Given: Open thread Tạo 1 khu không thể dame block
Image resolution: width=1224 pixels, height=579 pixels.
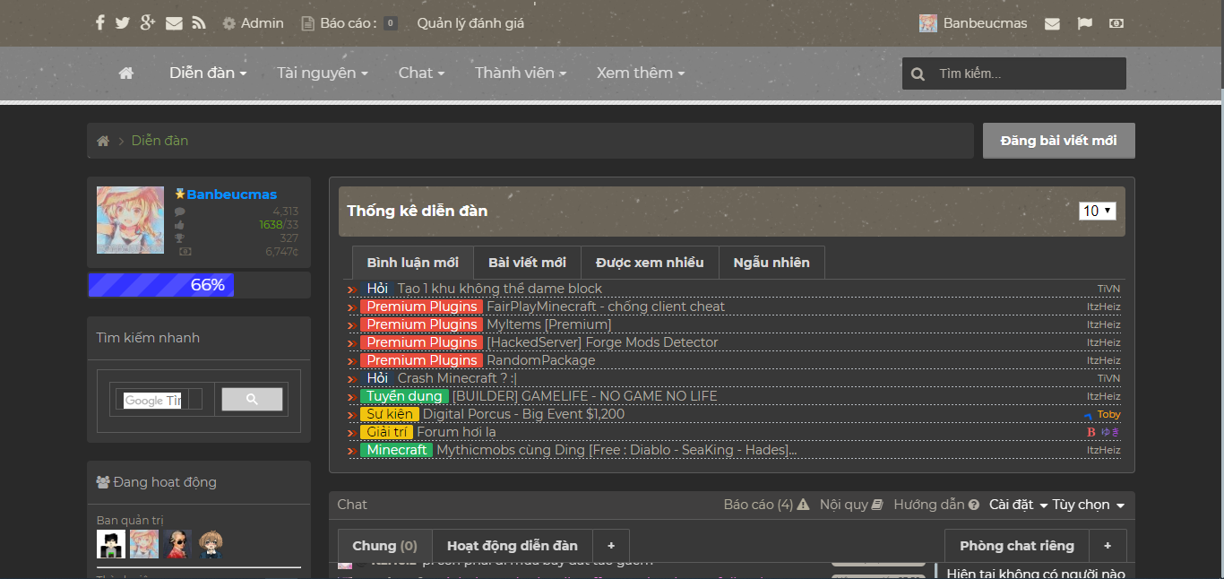Looking at the screenshot, I should click(500, 289).
